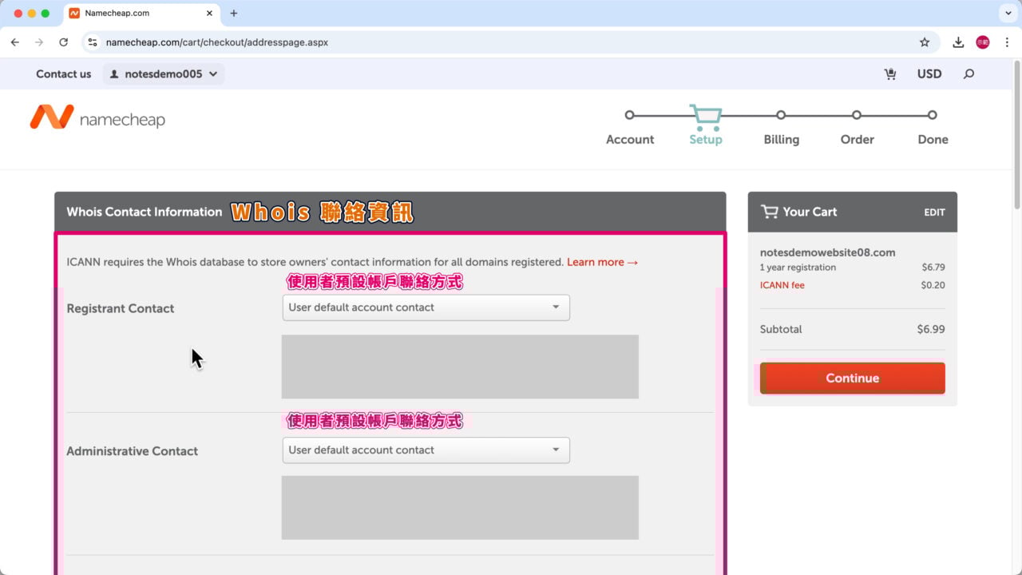Viewport: 1022px width, 575px height.
Task: Click the orange Continue button
Action: point(852,379)
